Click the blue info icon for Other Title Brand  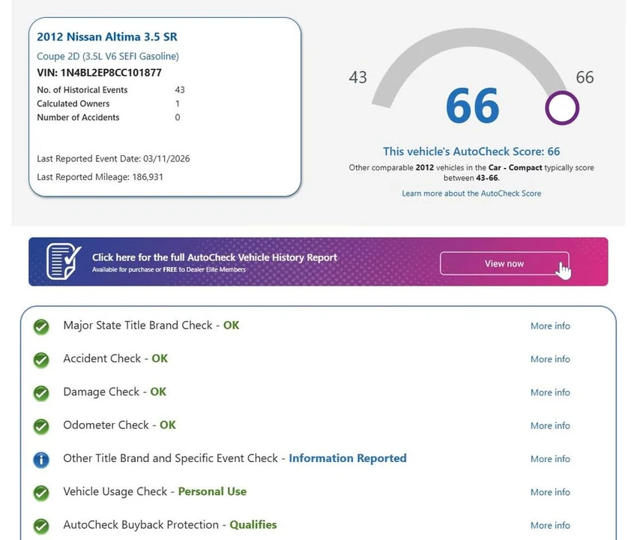point(41,460)
